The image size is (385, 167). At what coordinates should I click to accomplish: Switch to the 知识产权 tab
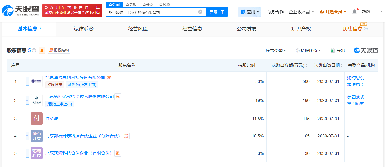(301, 29)
